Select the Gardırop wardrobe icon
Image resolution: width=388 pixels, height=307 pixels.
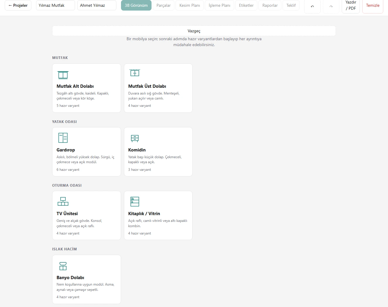pos(63,138)
